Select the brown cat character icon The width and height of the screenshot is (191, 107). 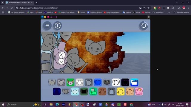(102, 92)
